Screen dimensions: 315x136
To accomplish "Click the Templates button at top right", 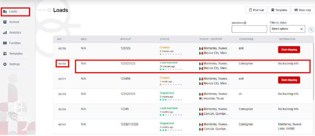I will click(279, 10).
